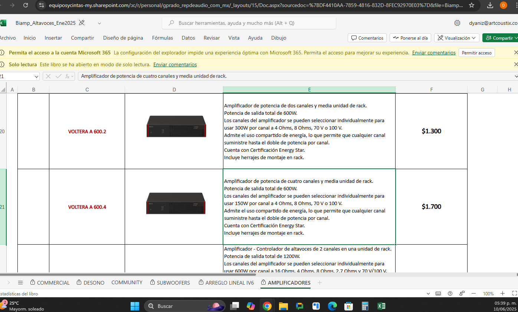
Task: Cancel formula entry with the X icon
Action: 48,76
